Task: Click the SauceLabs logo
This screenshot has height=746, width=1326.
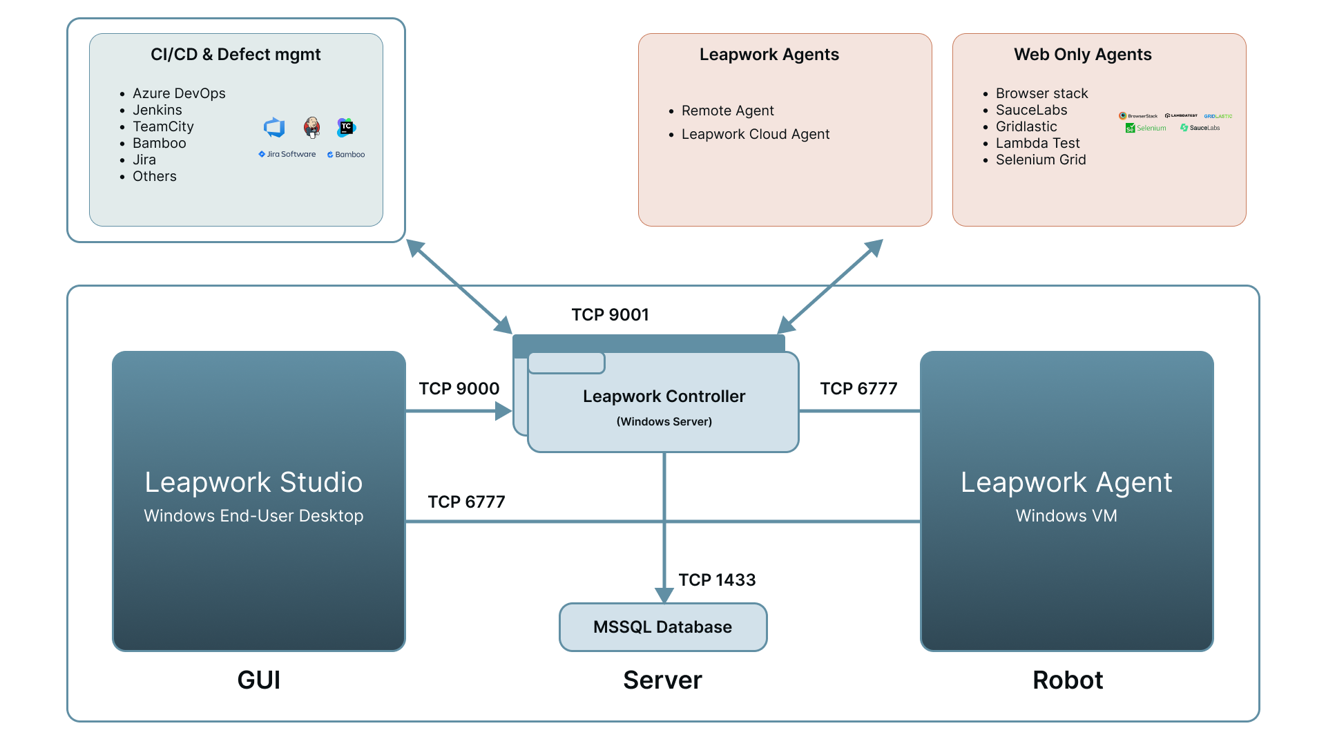Action: pos(1200,128)
